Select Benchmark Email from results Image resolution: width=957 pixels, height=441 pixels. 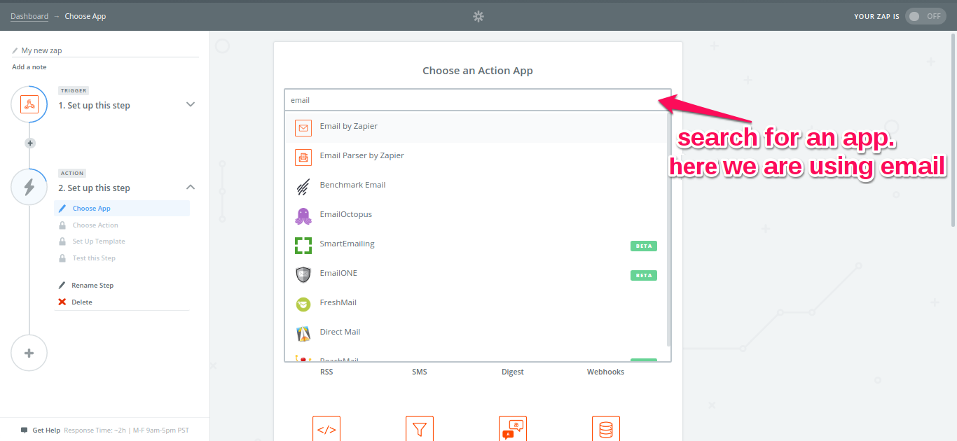pyautogui.click(x=476, y=185)
